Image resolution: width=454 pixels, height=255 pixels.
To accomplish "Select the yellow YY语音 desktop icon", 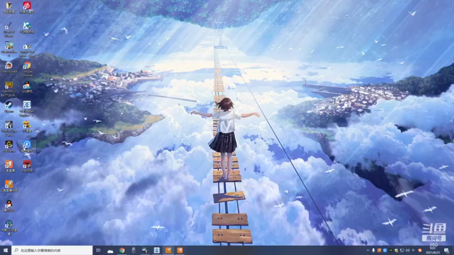I will pos(27,126).
